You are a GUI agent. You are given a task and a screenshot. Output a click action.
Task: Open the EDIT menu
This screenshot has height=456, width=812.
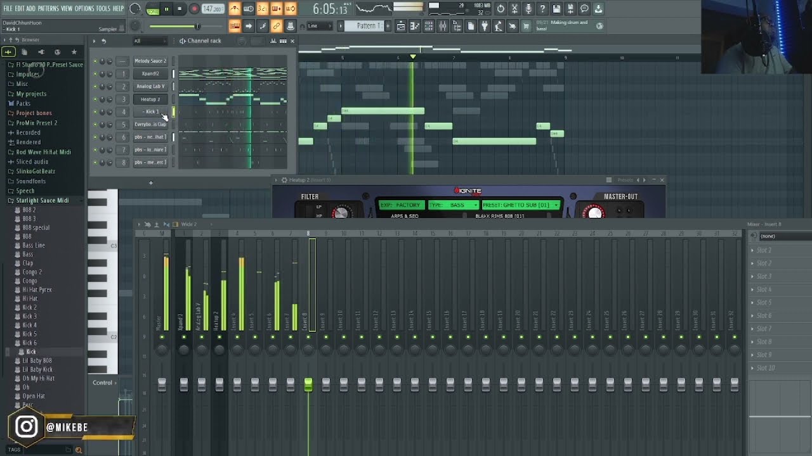(20, 8)
